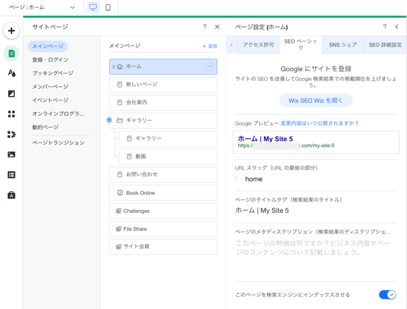This screenshot has height=309, width=407.
Task: Open help for the Site Pages panel
Action: pos(205,26)
